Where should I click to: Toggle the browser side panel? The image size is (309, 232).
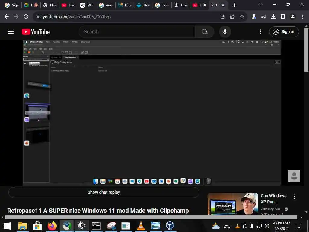tap(283, 17)
